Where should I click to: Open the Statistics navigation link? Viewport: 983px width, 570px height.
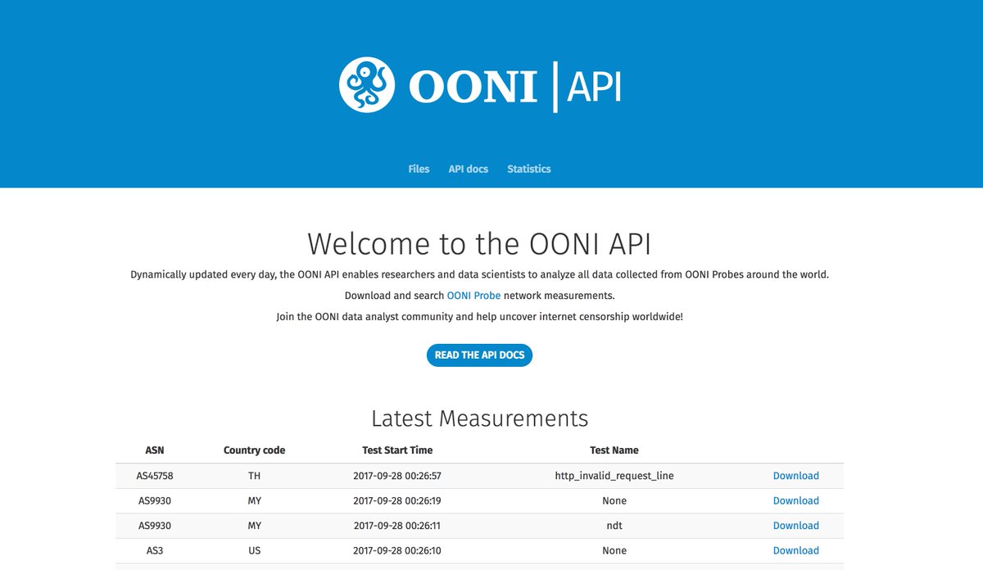[528, 169]
